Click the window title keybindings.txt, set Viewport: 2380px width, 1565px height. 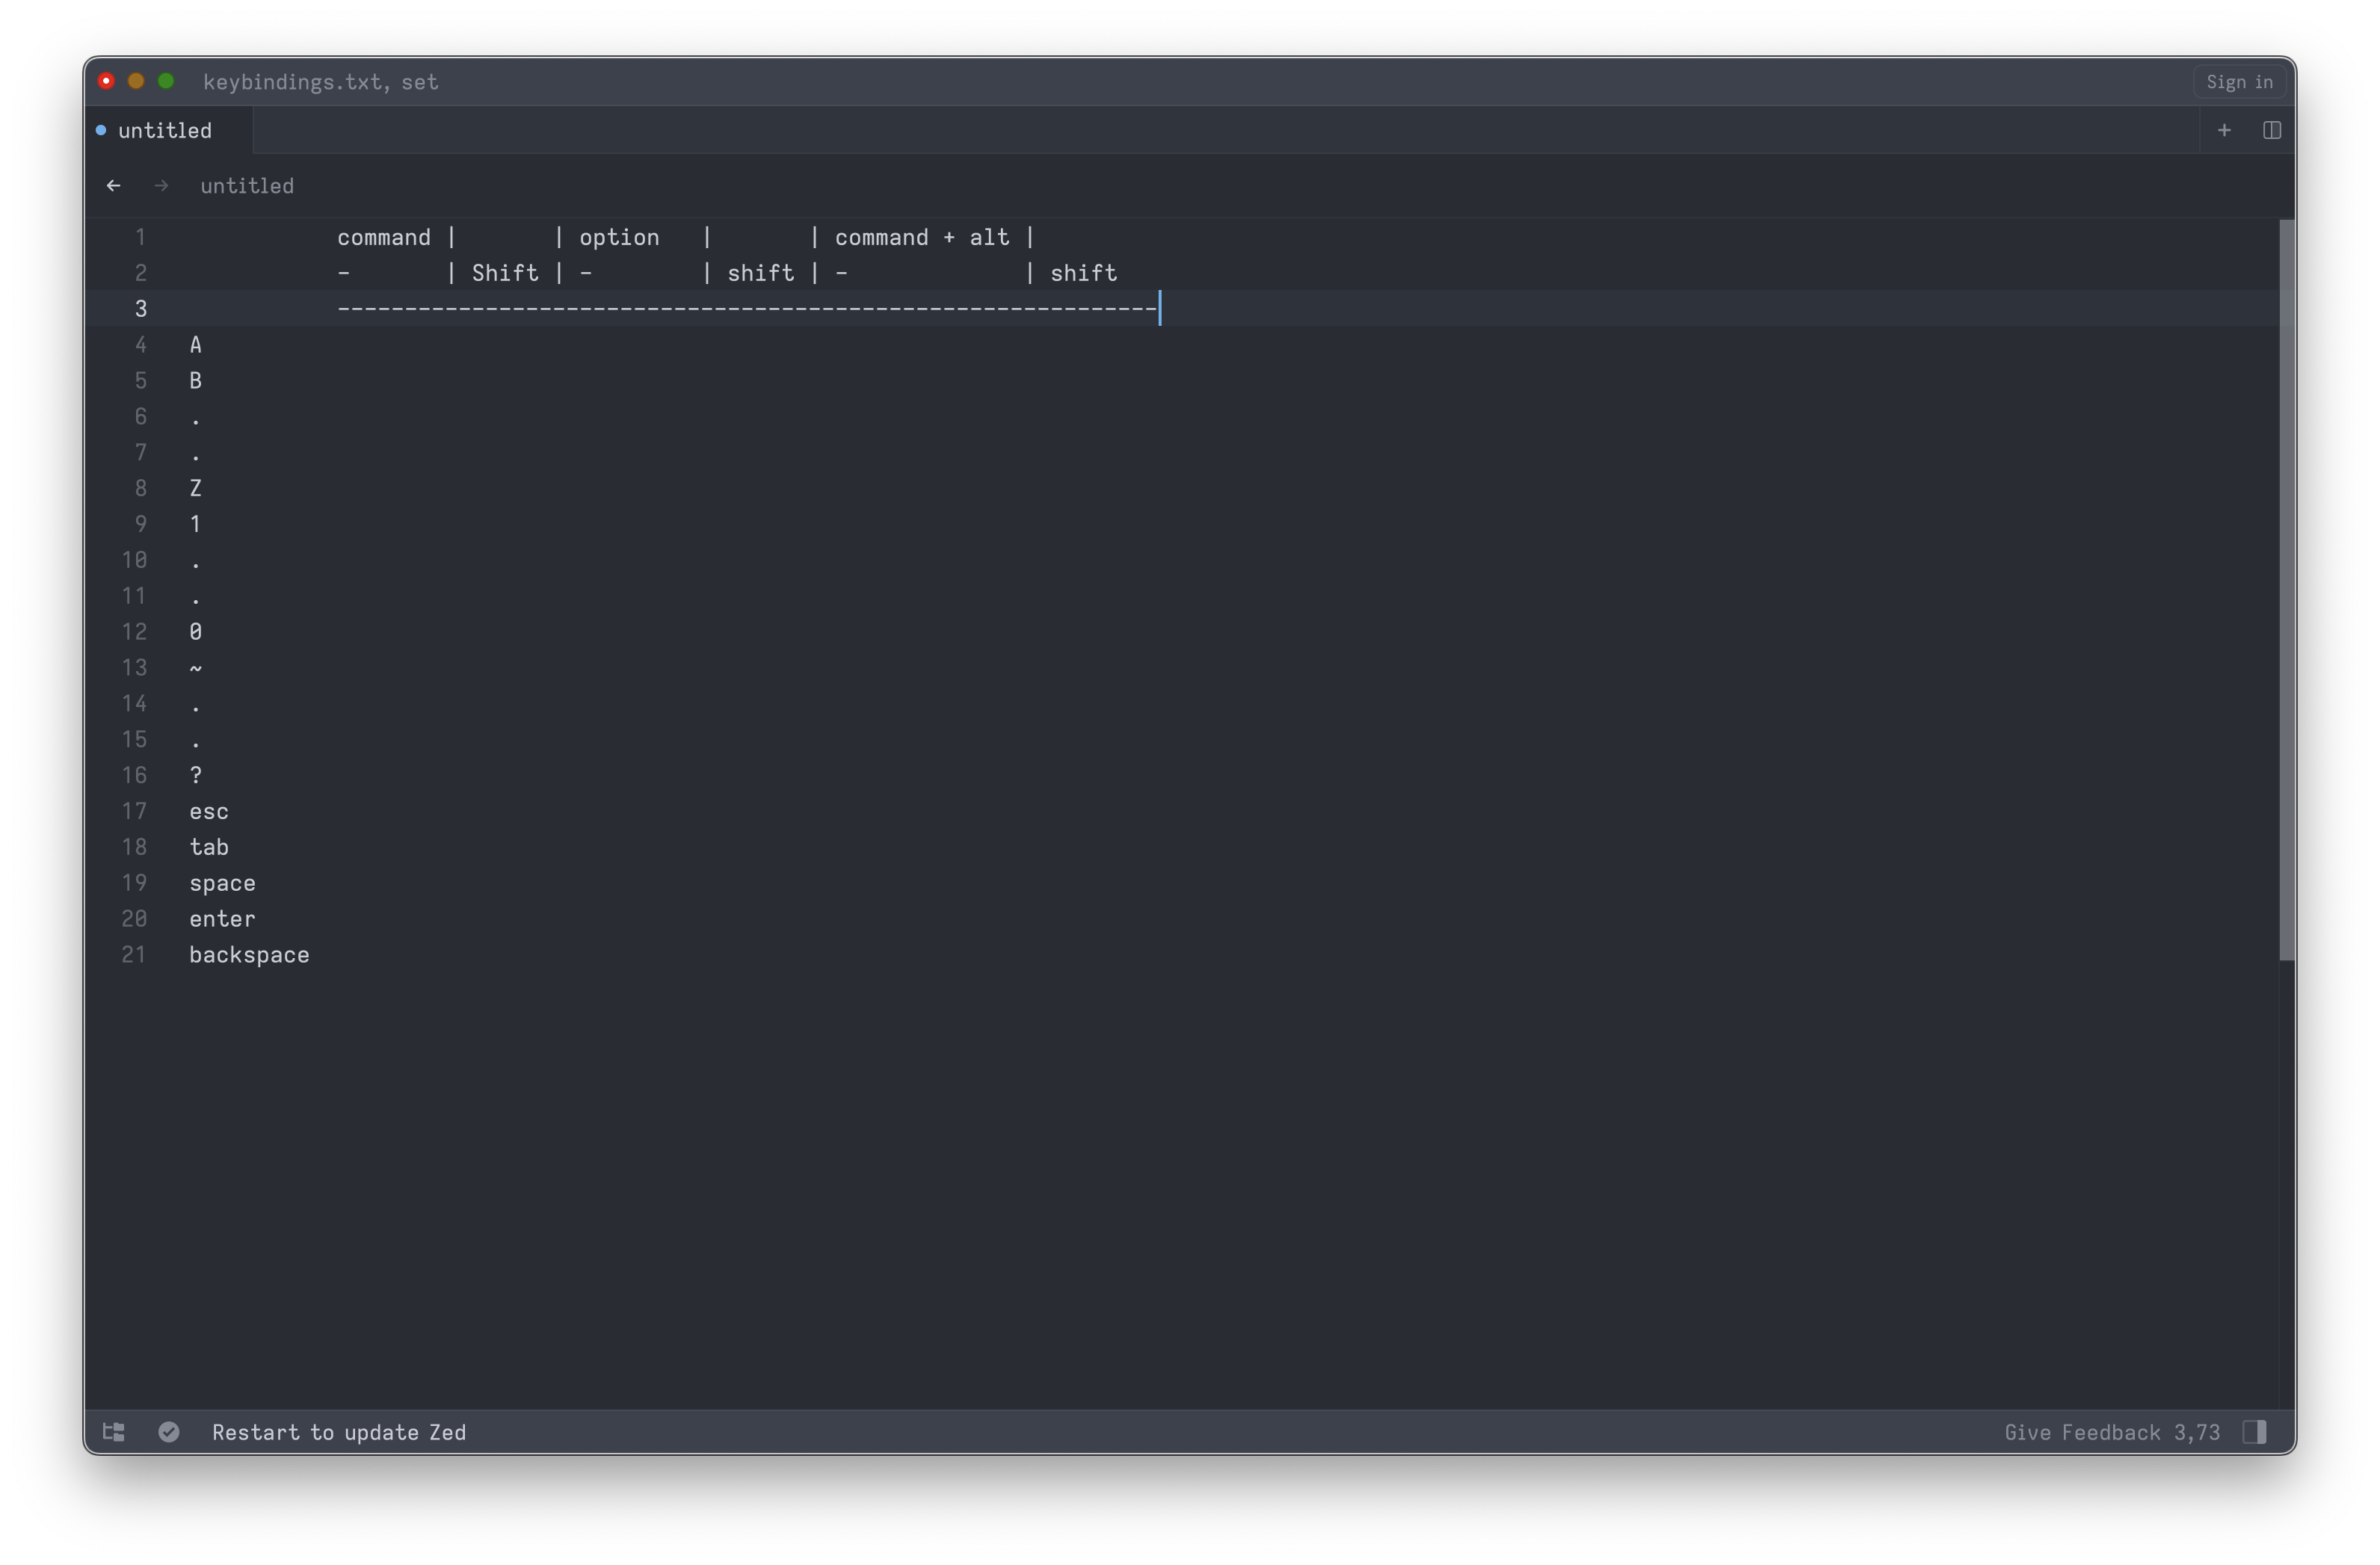(320, 82)
